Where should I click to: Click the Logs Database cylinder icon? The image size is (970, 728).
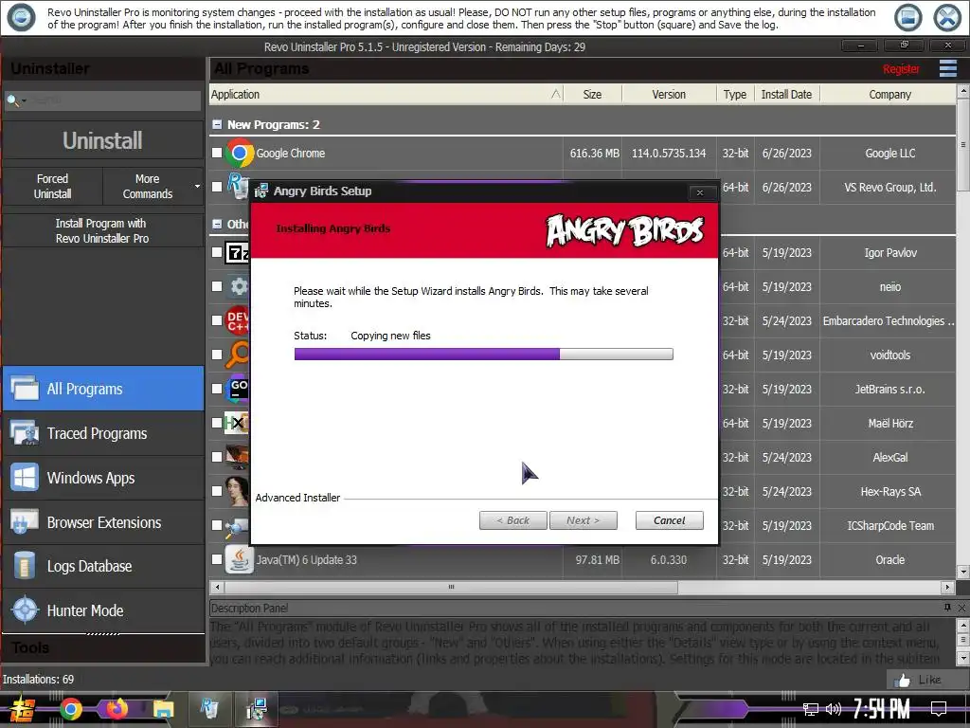25,566
